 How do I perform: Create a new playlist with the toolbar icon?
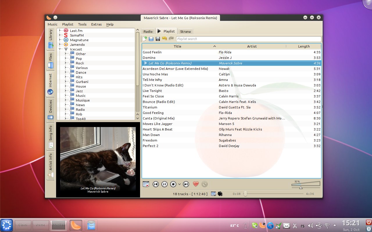pos(144,39)
